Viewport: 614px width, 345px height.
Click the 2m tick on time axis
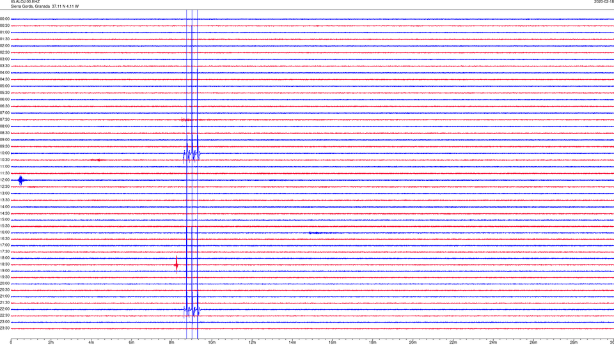(51, 342)
